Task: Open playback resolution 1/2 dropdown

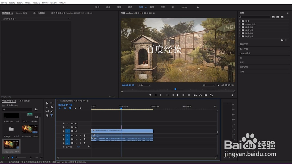Action: [208, 85]
